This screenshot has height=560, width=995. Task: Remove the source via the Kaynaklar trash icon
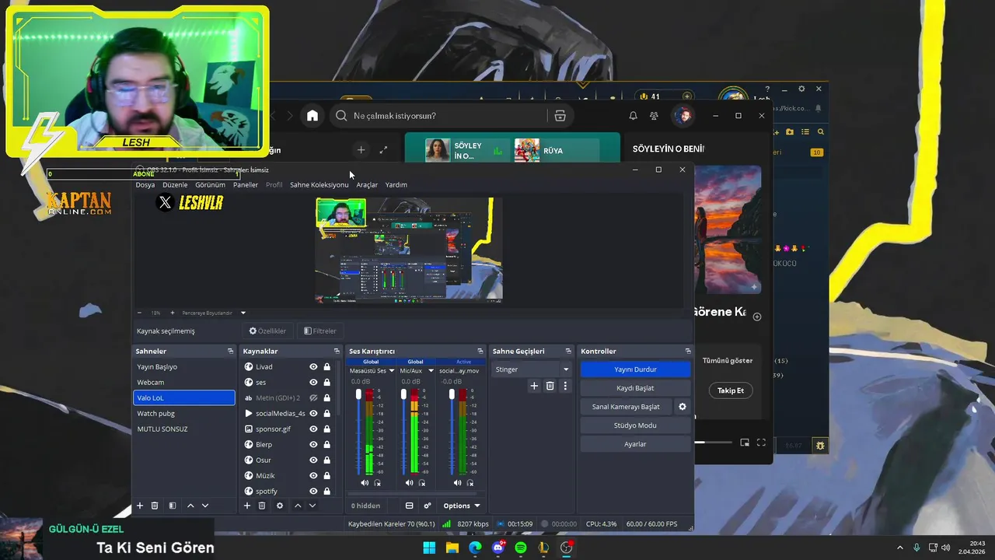pos(262,506)
